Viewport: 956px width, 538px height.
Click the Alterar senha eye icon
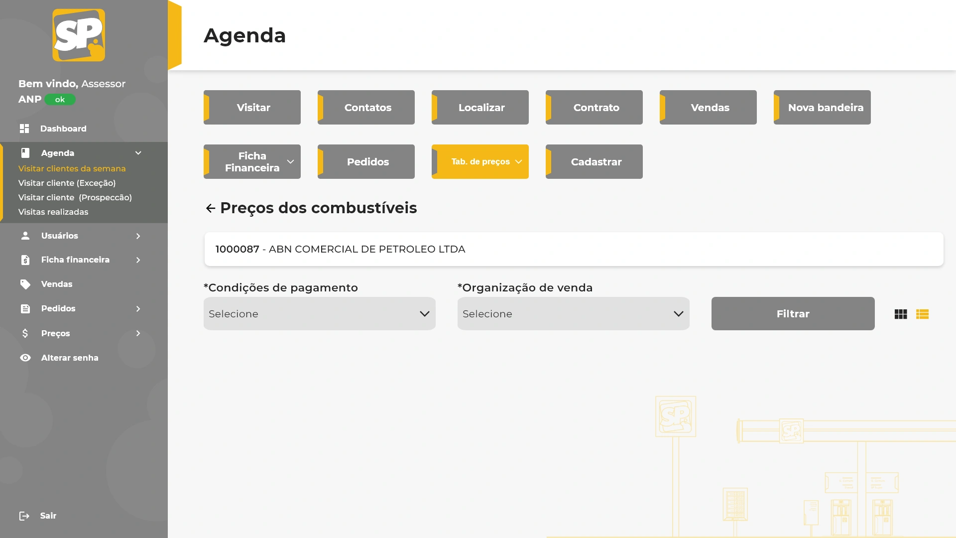click(25, 358)
